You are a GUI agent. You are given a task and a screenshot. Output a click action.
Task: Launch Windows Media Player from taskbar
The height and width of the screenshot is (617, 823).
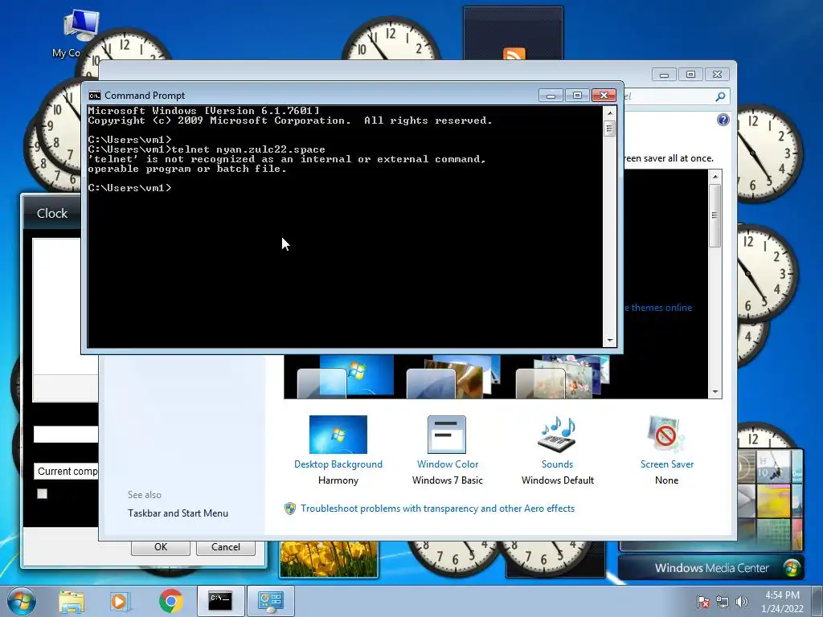[121, 601]
